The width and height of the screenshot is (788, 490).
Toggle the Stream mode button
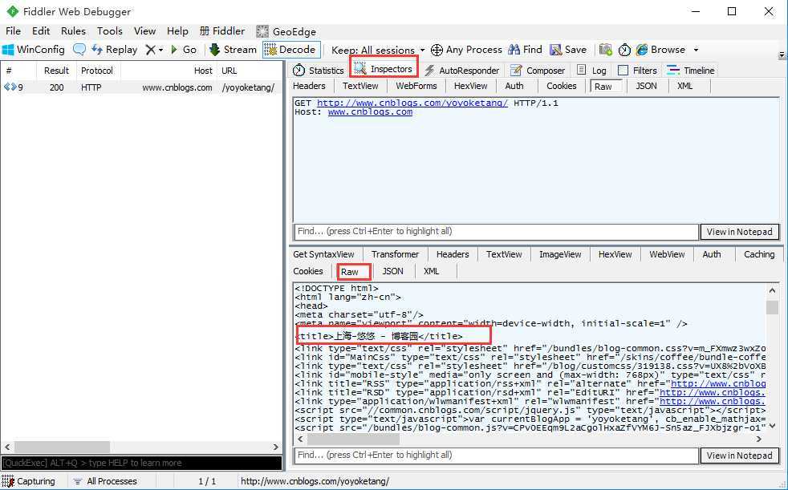coord(233,50)
